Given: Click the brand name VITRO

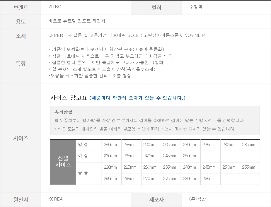Looking at the screenshot, I should (55, 7).
